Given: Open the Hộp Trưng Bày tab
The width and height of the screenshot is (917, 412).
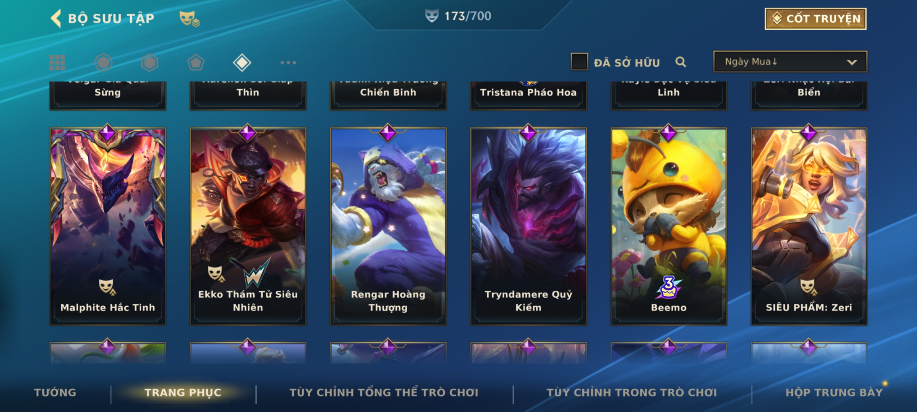Looking at the screenshot, I should point(834,393).
